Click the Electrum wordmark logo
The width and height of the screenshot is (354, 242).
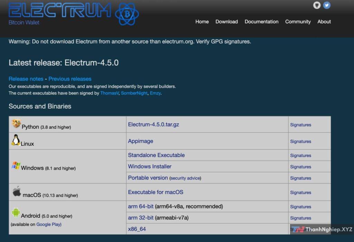pyautogui.click(x=60, y=10)
